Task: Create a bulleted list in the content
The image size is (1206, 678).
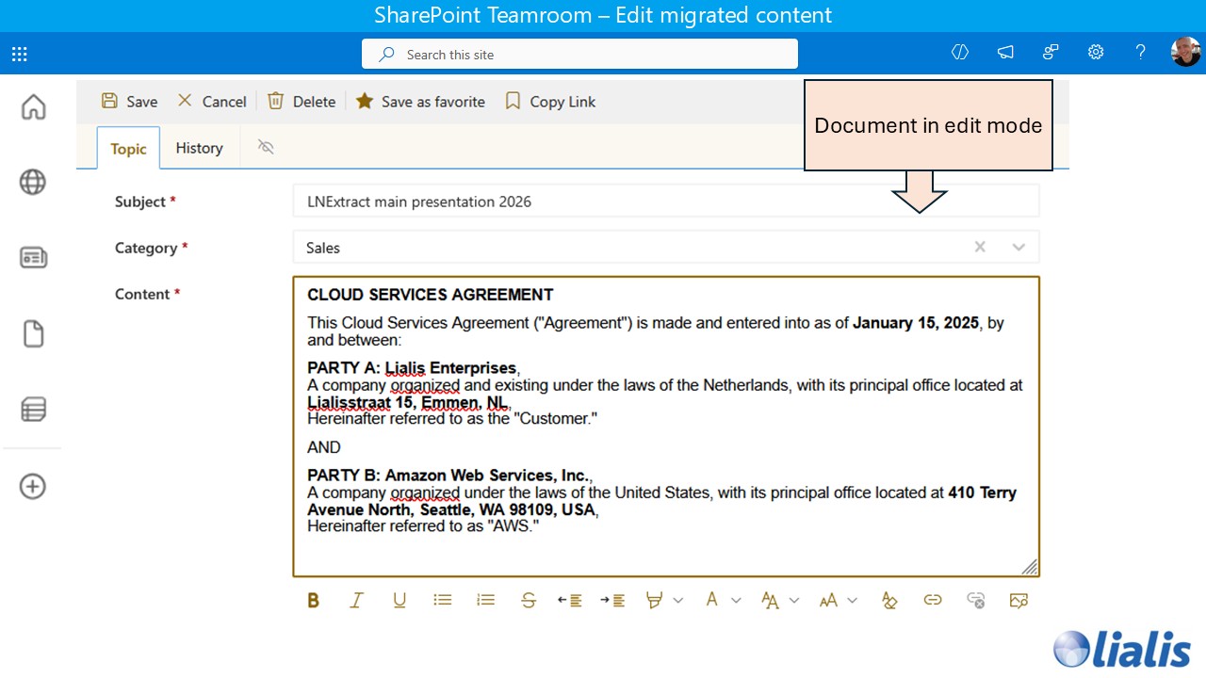Action: (442, 600)
